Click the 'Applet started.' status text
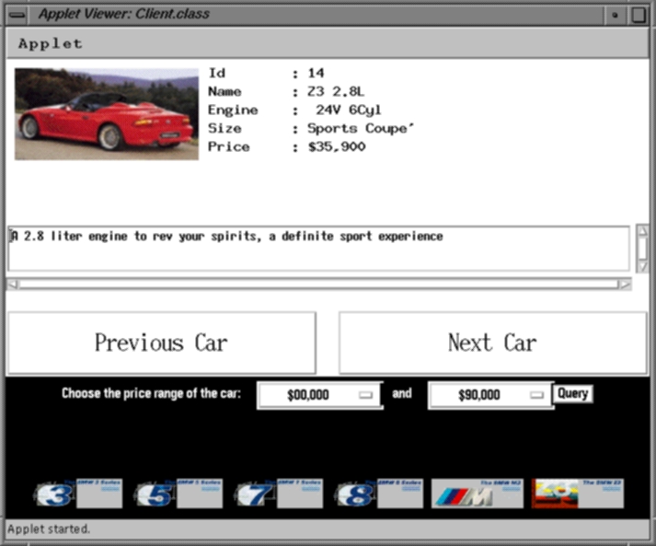The image size is (656, 546). [x=49, y=529]
